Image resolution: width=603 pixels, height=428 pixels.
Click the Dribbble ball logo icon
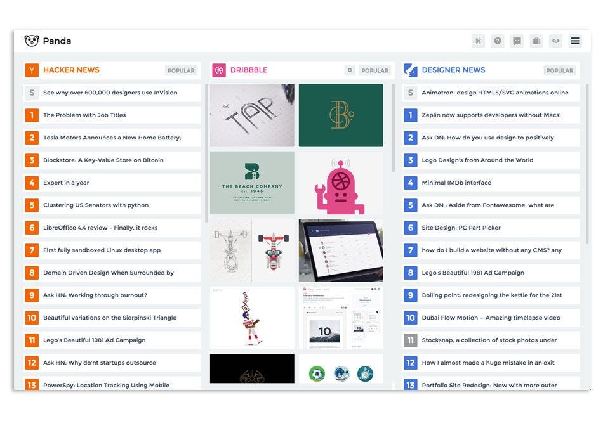[219, 70]
